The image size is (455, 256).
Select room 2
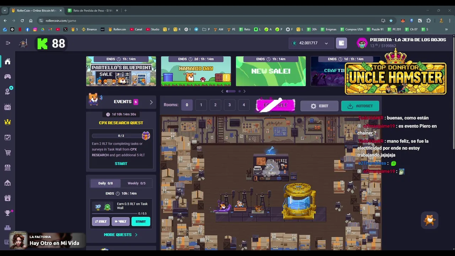pyautogui.click(x=215, y=105)
